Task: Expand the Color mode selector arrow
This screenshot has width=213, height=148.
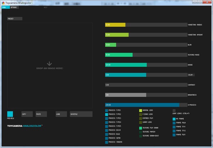Action: (x=194, y=75)
